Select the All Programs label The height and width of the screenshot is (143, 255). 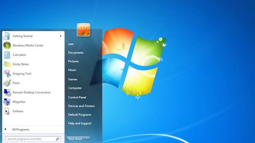tap(20, 130)
